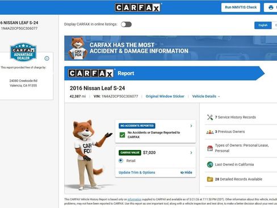Click the sidebar VIN under vehicle name

click(19, 28)
